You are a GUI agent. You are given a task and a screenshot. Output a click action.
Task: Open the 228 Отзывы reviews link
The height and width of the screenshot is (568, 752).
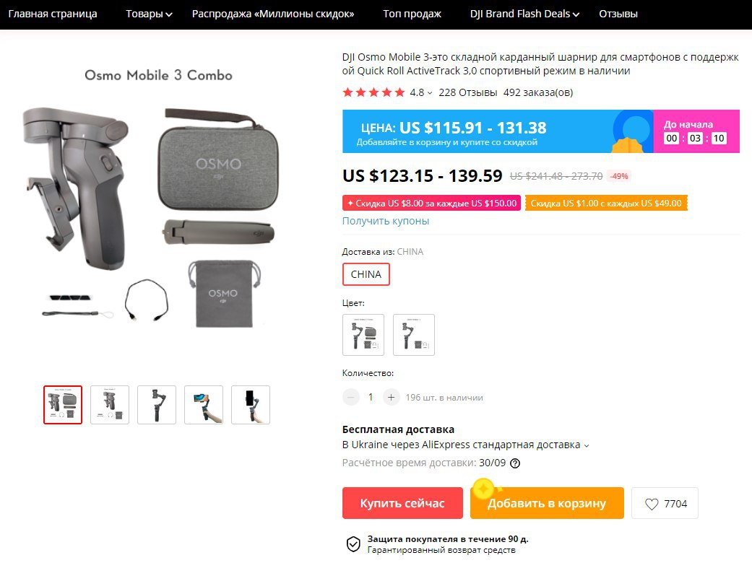(x=467, y=92)
